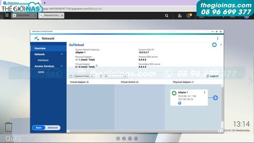Collapse the Access Services sidebar section
The height and width of the screenshot is (143, 254).
[x=62, y=66]
